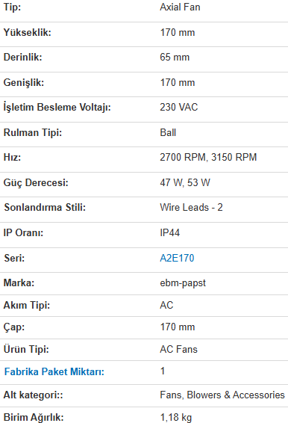The height and width of the screenshot is (423, 288).
Task: Open the A2E170 series link
Action: [x=177, y=258]
